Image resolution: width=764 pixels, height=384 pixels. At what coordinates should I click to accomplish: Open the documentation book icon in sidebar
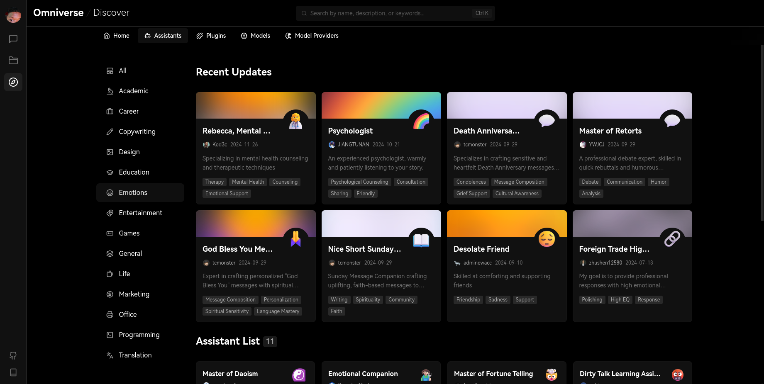13,372
